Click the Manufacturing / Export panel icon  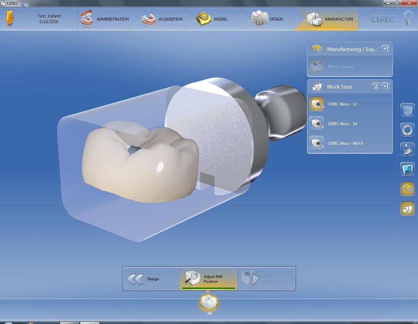[x=317, y=49]
